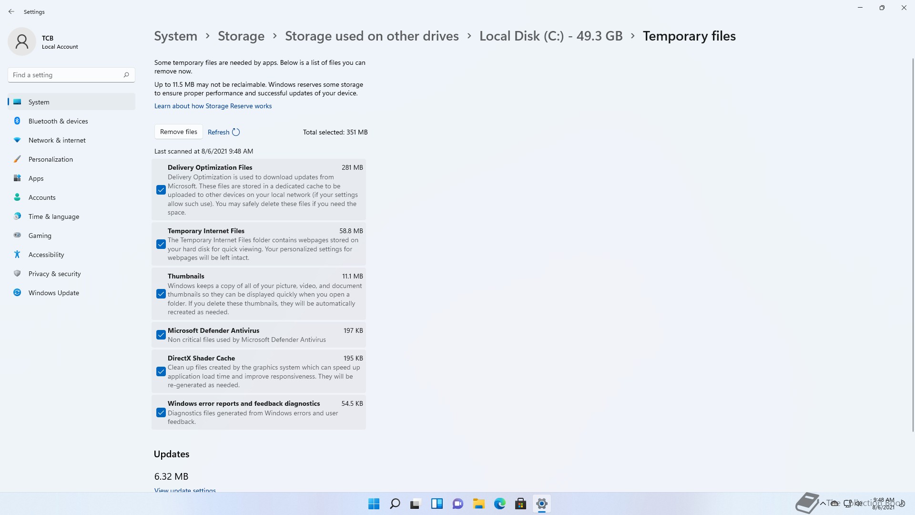The image size is (915, 515).
Task: Open Apps settings
Action: coord(71,178)
